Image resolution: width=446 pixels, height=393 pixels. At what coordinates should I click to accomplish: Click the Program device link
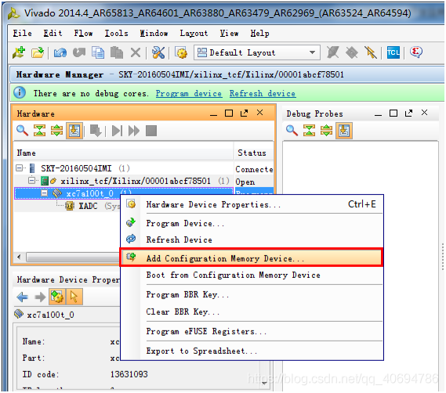189,93
